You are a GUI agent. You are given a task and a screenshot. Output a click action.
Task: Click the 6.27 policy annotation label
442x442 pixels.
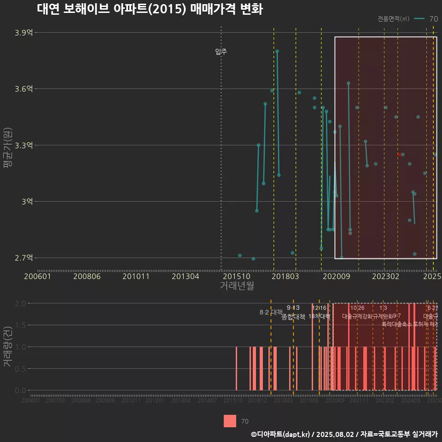432,312
